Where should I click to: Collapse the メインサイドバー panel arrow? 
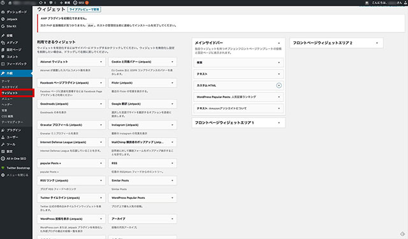[279, 43]
